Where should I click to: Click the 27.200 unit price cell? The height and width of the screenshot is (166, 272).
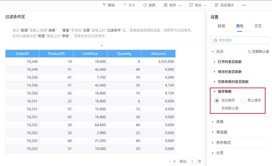click(x=90, y=141)
